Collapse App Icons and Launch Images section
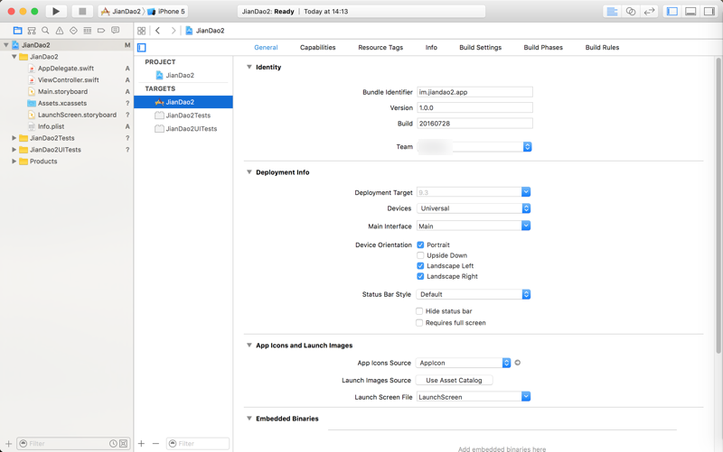723x452 pixels. [x=249, y=345]
